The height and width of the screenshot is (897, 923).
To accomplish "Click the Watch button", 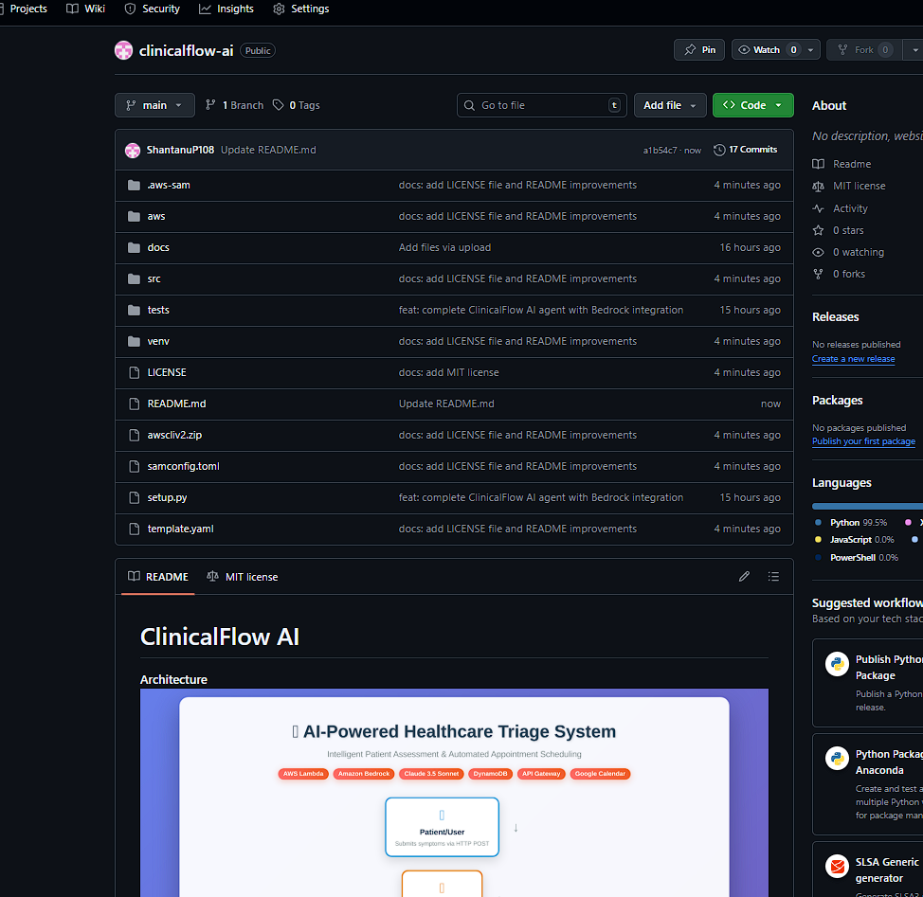I will 767,50.
